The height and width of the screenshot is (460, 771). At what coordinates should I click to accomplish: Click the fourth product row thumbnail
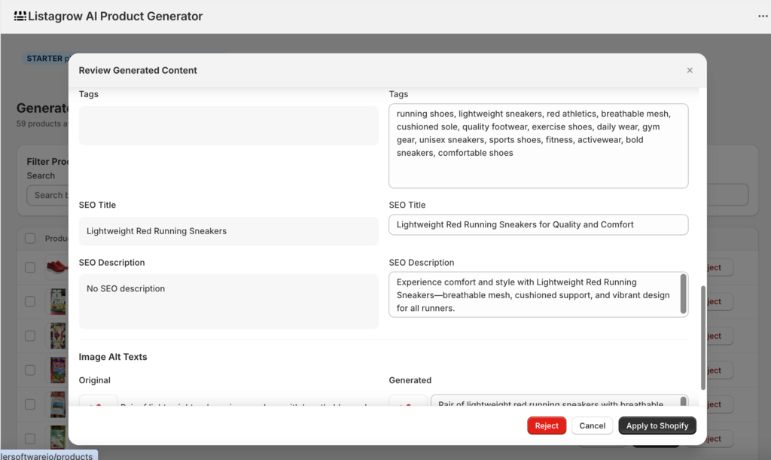click(x=58, y=370)
